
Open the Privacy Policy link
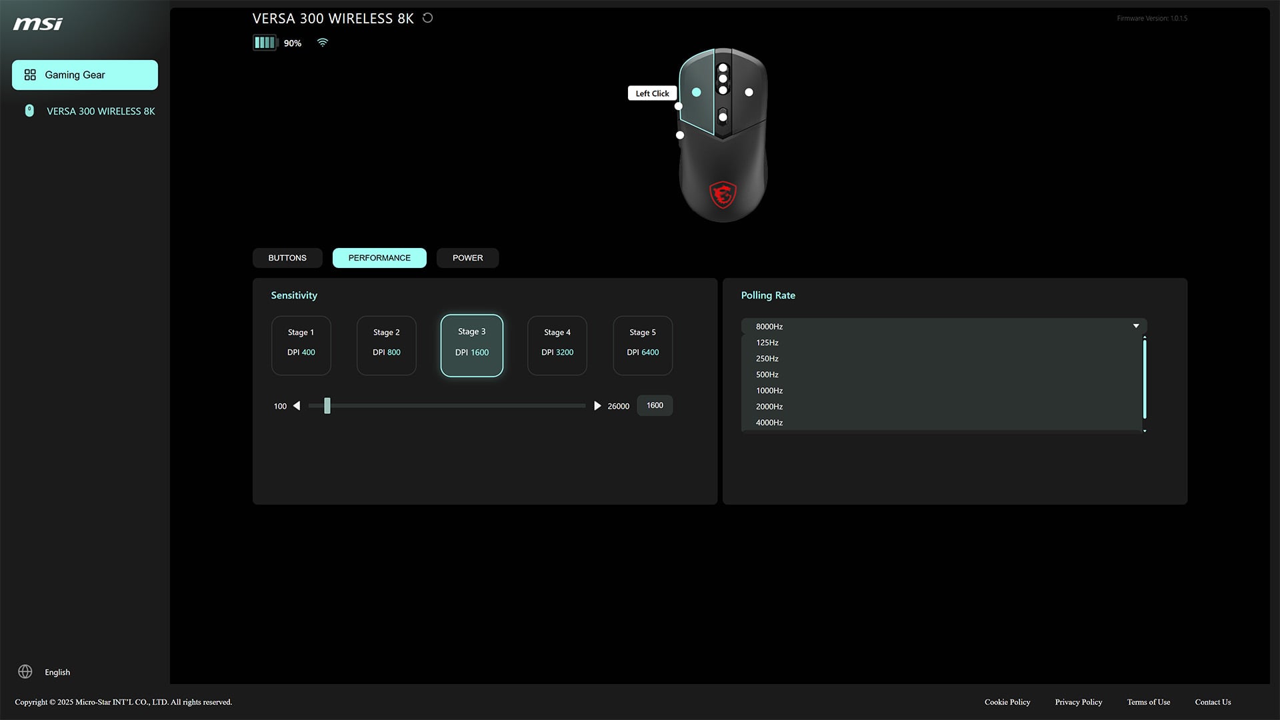[1078, 702]
